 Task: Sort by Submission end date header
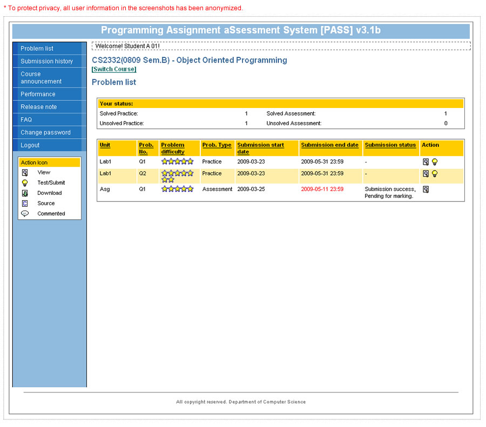click(x=329, y=145)
